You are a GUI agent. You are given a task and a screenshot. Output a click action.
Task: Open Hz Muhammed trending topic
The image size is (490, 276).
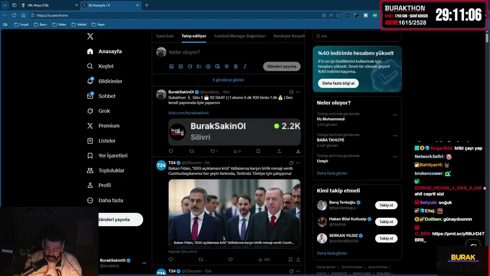[331, 119]
